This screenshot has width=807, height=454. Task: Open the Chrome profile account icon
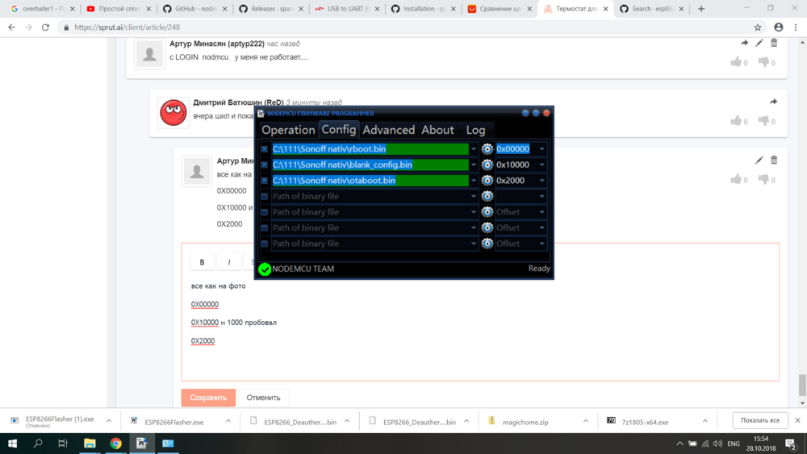point(779,27)
